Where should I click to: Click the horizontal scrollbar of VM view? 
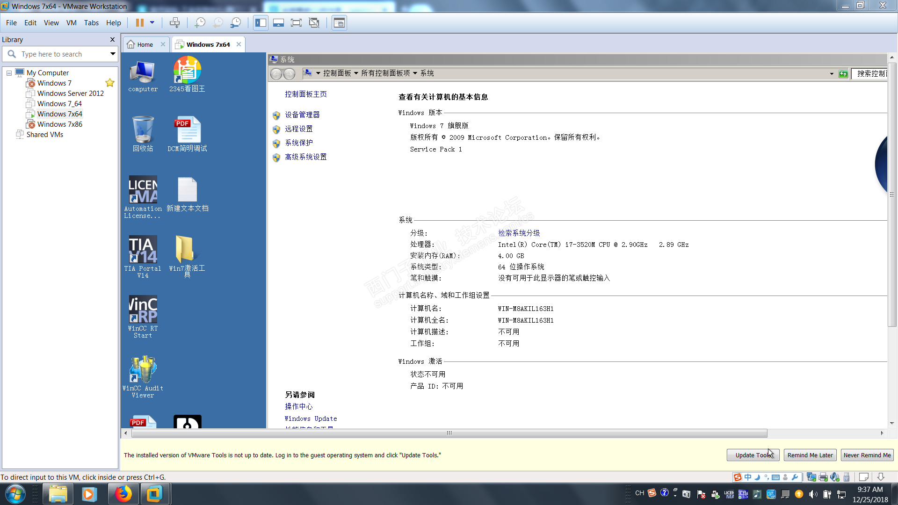click(x=449, y=433)
